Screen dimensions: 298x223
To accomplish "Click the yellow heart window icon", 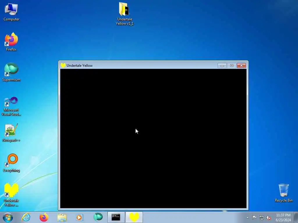I will pos(63,65).
